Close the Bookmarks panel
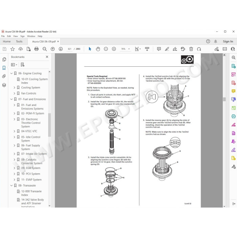 [x=47, y=57]
